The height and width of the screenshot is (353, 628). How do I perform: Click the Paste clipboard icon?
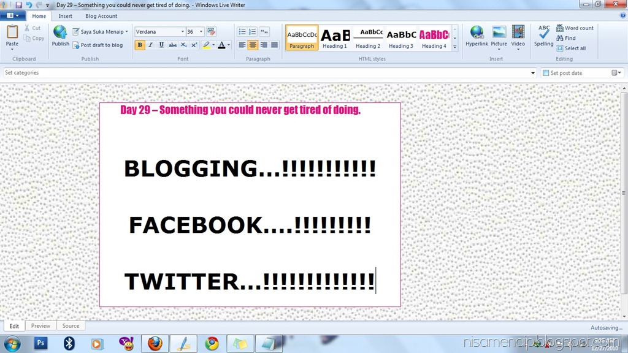(x=12, y=32)
